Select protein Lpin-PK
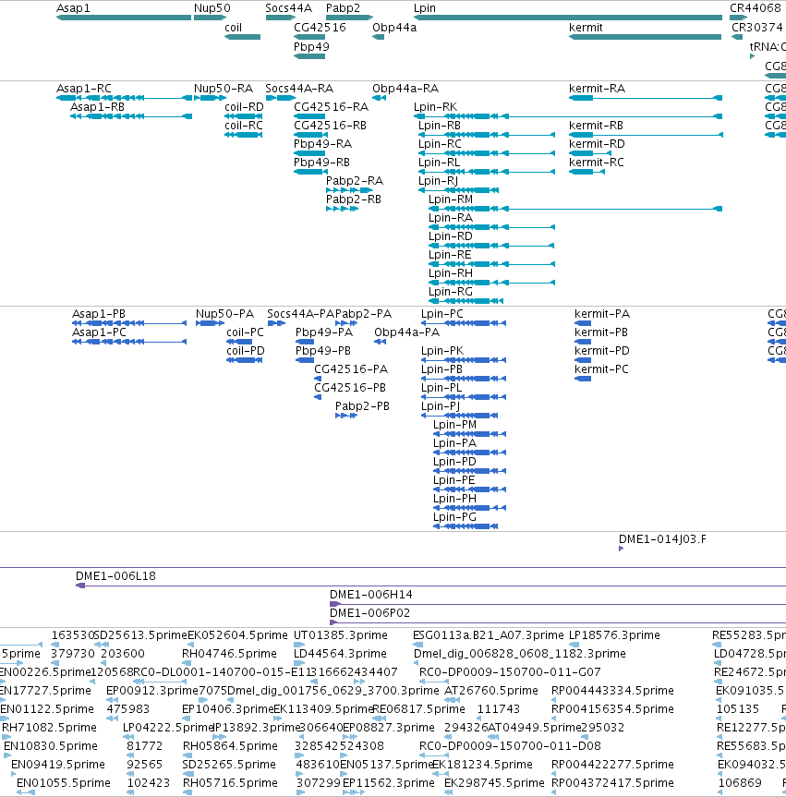Viewport: 786px width, 797px height. point(464,360)
